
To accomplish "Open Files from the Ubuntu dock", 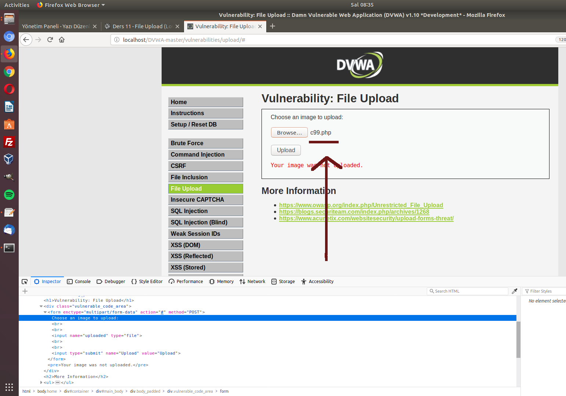I will click(x=9, y=19).
